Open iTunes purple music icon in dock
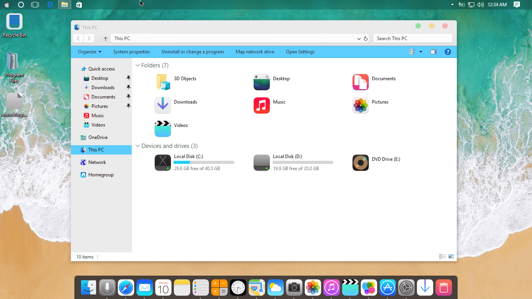This screenshot has height=299, width=532. [331, 288]
